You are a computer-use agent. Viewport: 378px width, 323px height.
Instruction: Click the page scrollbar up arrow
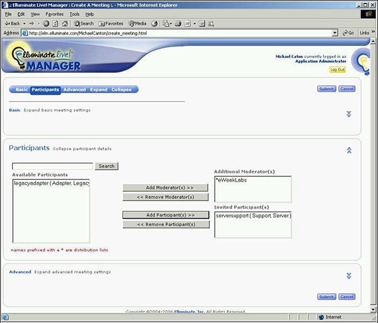tap(373, 41)
